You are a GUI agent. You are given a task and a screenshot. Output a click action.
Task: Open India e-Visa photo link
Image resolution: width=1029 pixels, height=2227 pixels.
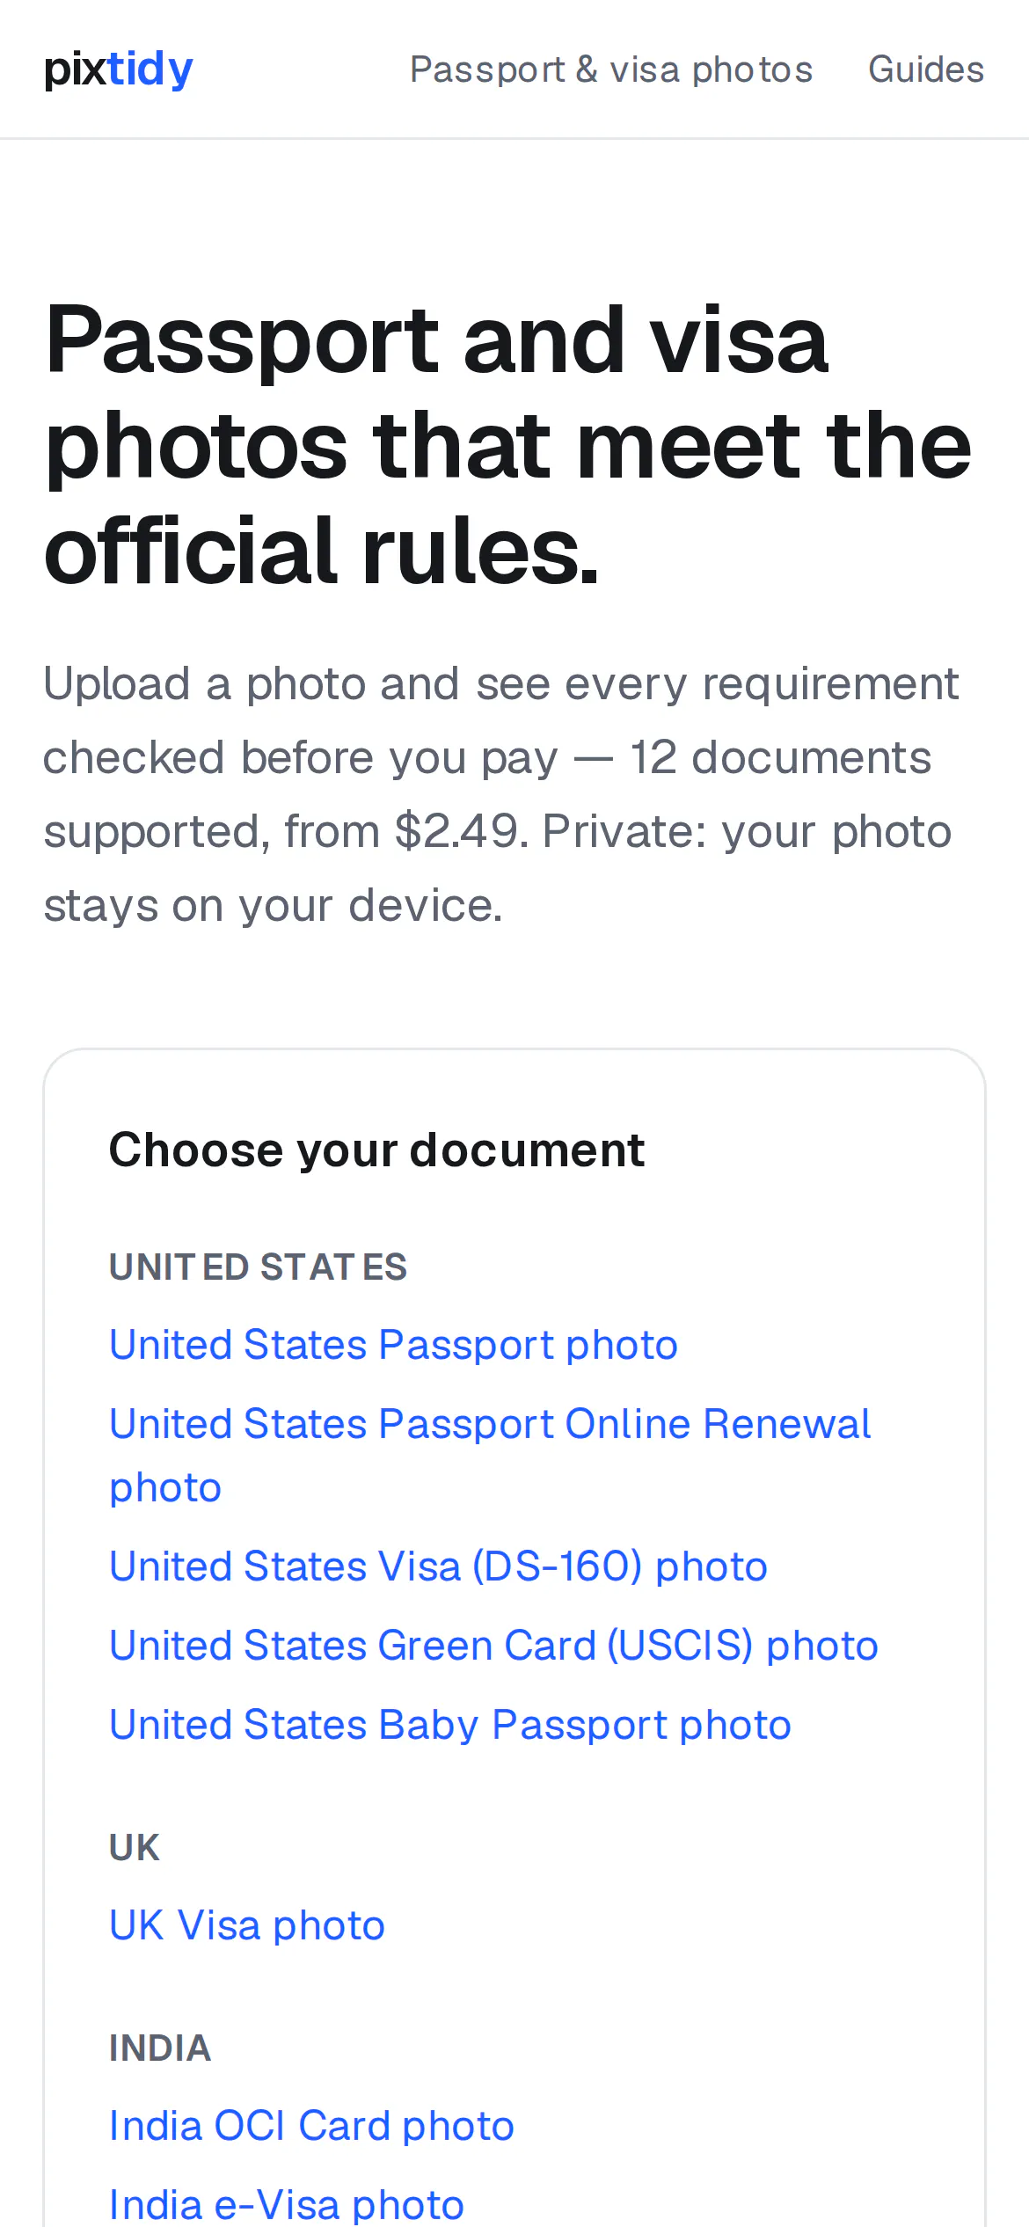point(287,2205)
